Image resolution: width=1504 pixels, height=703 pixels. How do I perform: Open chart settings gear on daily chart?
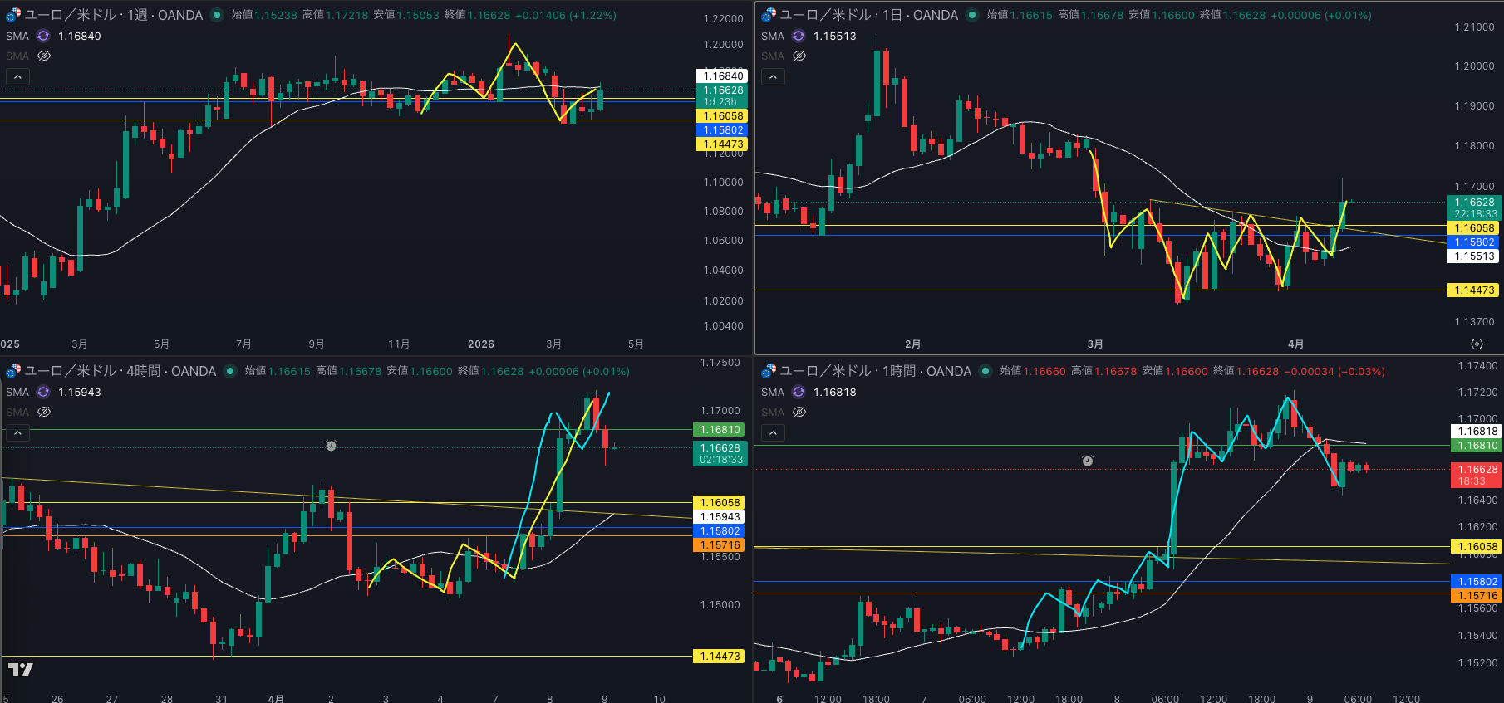[1477, 344]
